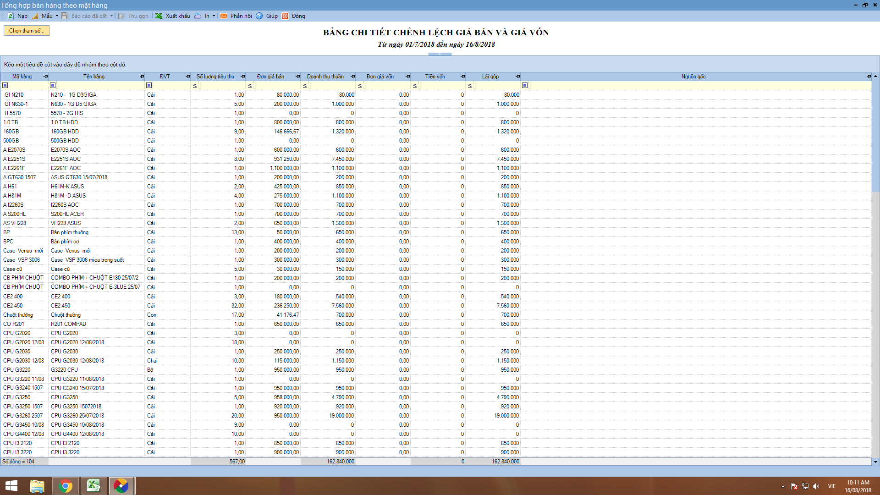Open Số lượng tiêu thụ filter operator
Viewport: 880px width, 495px height.
point(195,86)
